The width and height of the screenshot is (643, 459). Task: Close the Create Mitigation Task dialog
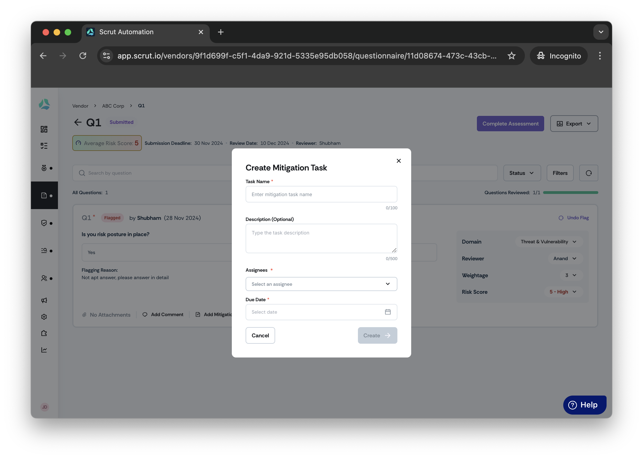[x=399, y=161]
